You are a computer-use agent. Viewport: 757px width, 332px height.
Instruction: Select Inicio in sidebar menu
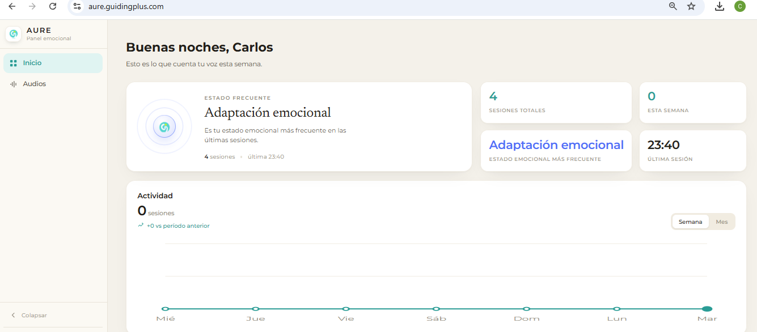[53, 63]
